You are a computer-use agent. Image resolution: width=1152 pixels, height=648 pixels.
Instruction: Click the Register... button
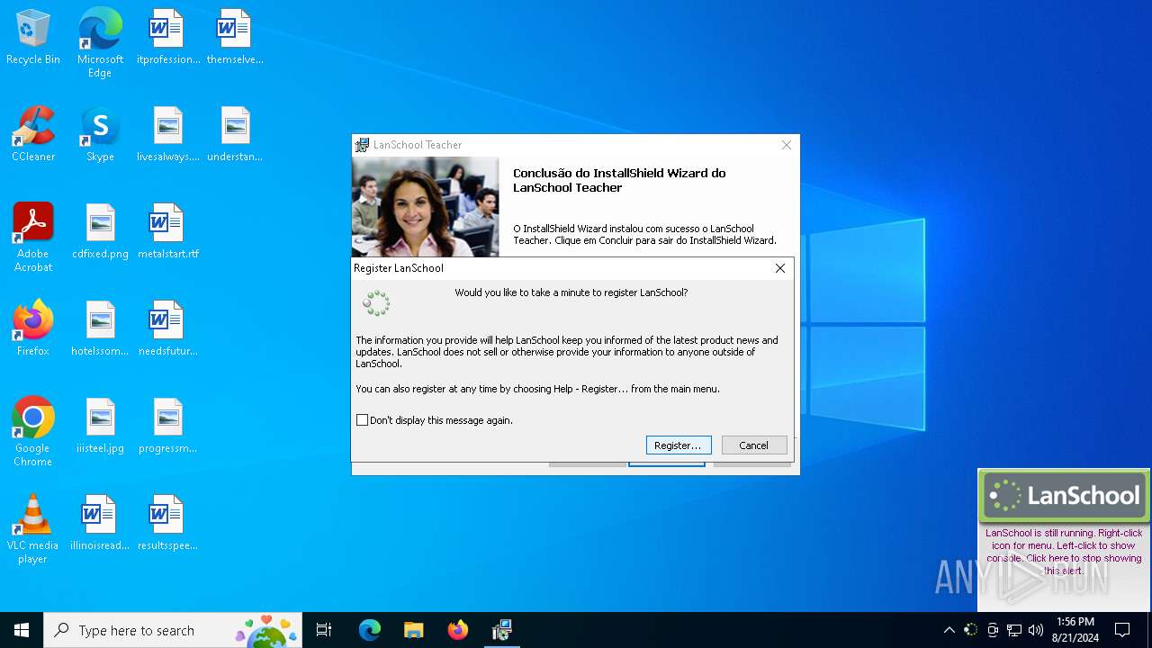coord(679,445)
